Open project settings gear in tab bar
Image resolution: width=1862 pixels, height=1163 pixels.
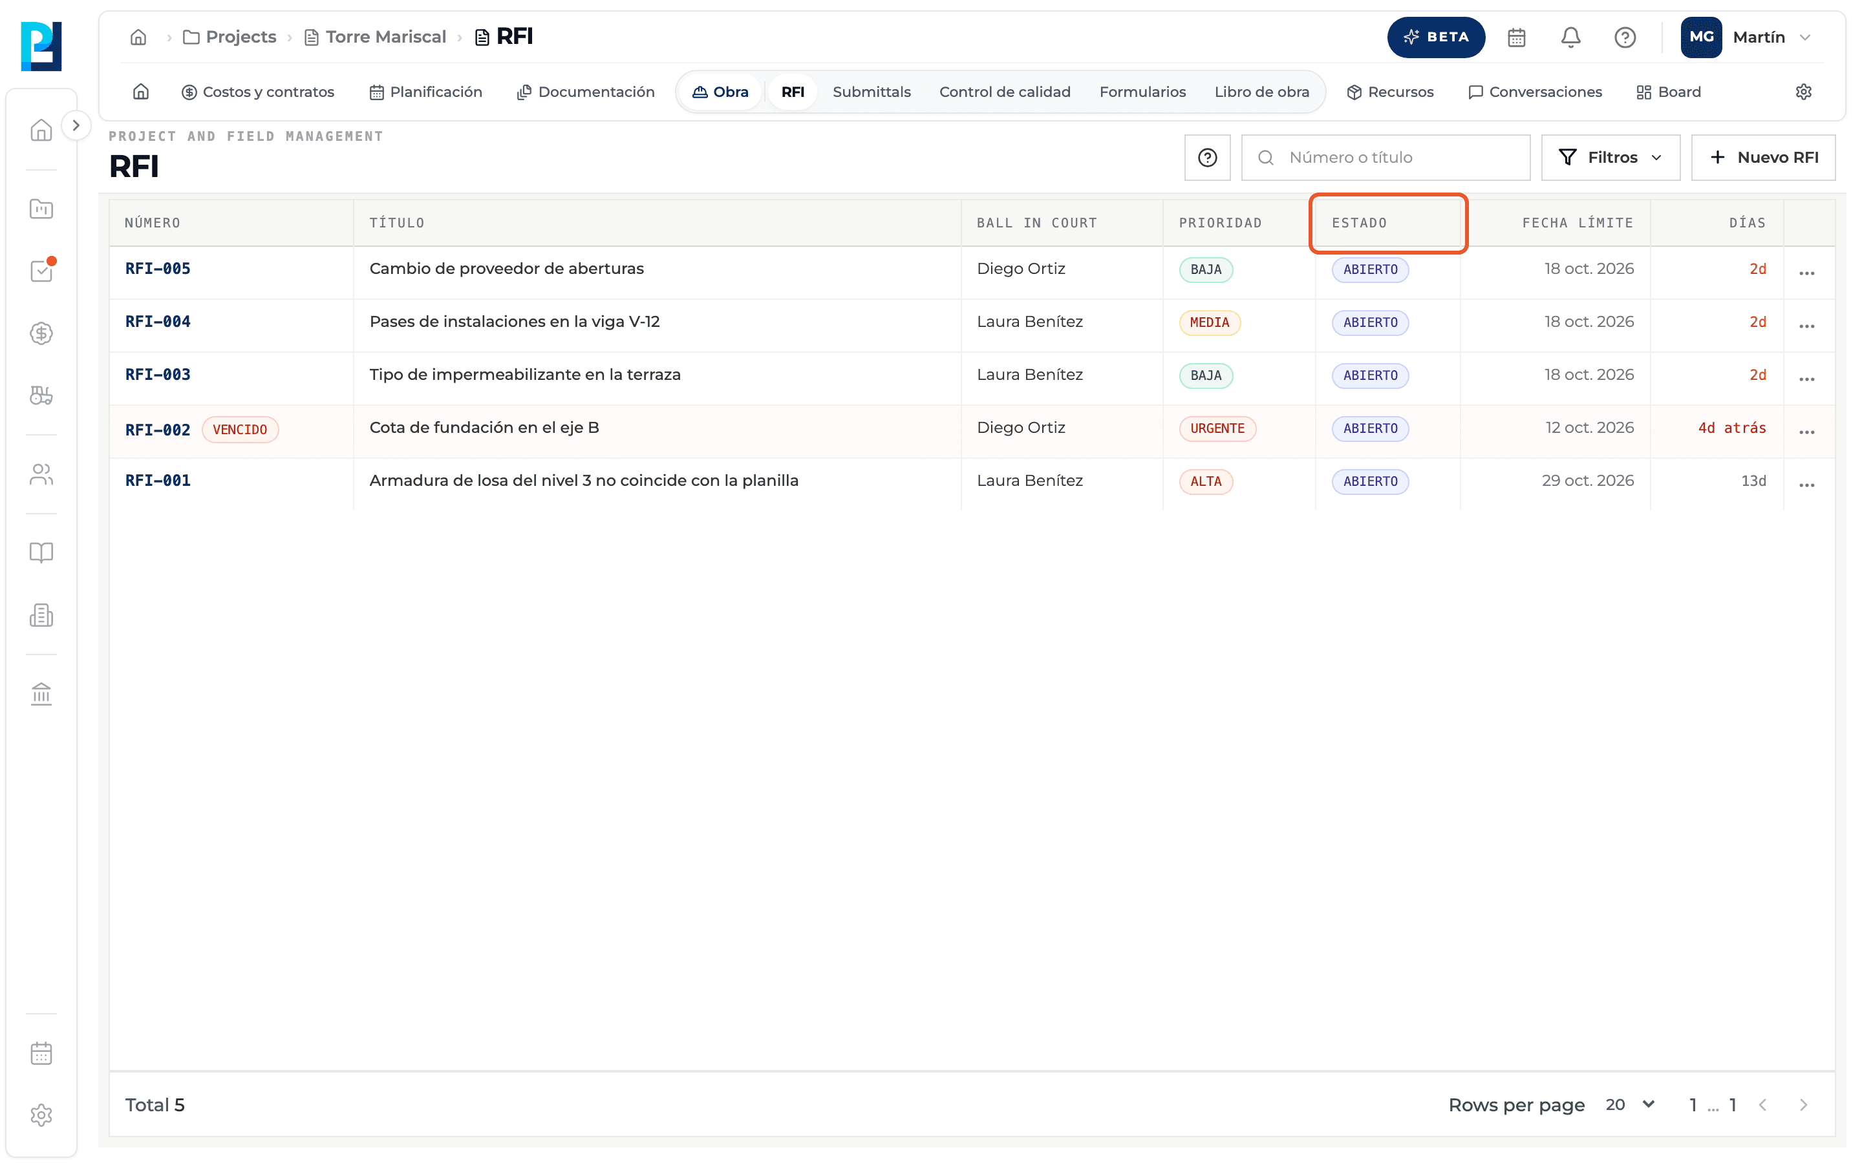pyautogui.click(x=1803, y=92)
